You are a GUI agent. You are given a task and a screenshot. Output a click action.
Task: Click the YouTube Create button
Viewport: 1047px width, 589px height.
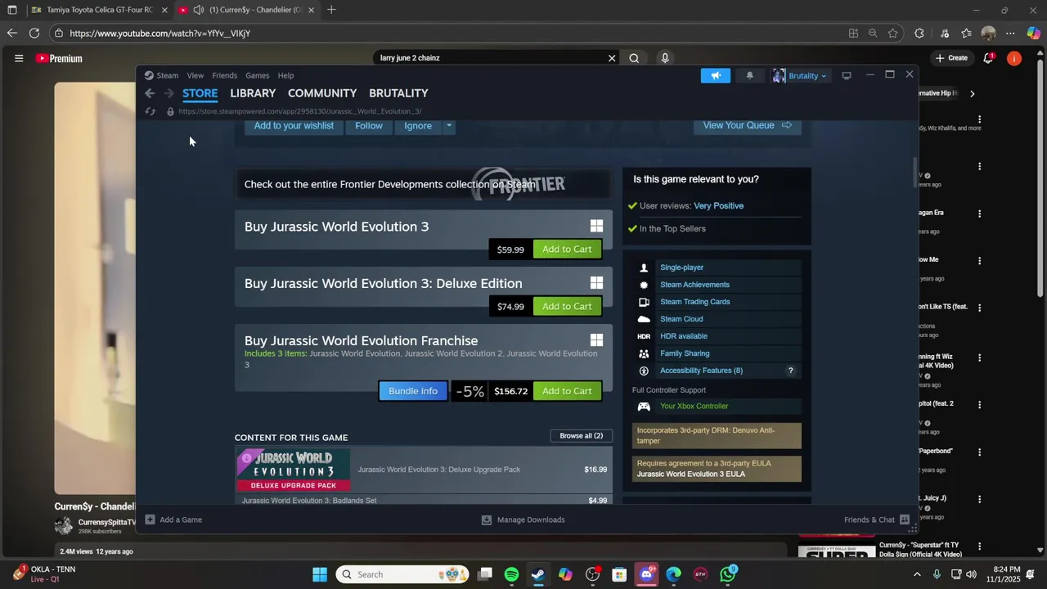(952, 58)
